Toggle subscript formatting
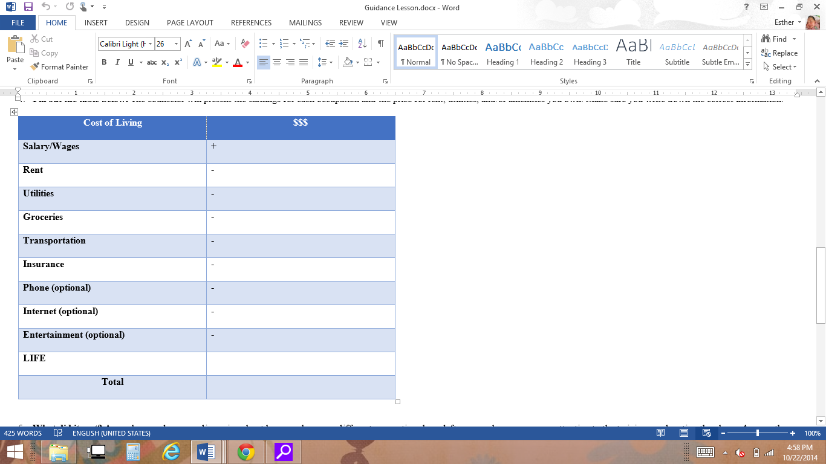The width and height of the screenshot is (826, 464). pos(165,62)
